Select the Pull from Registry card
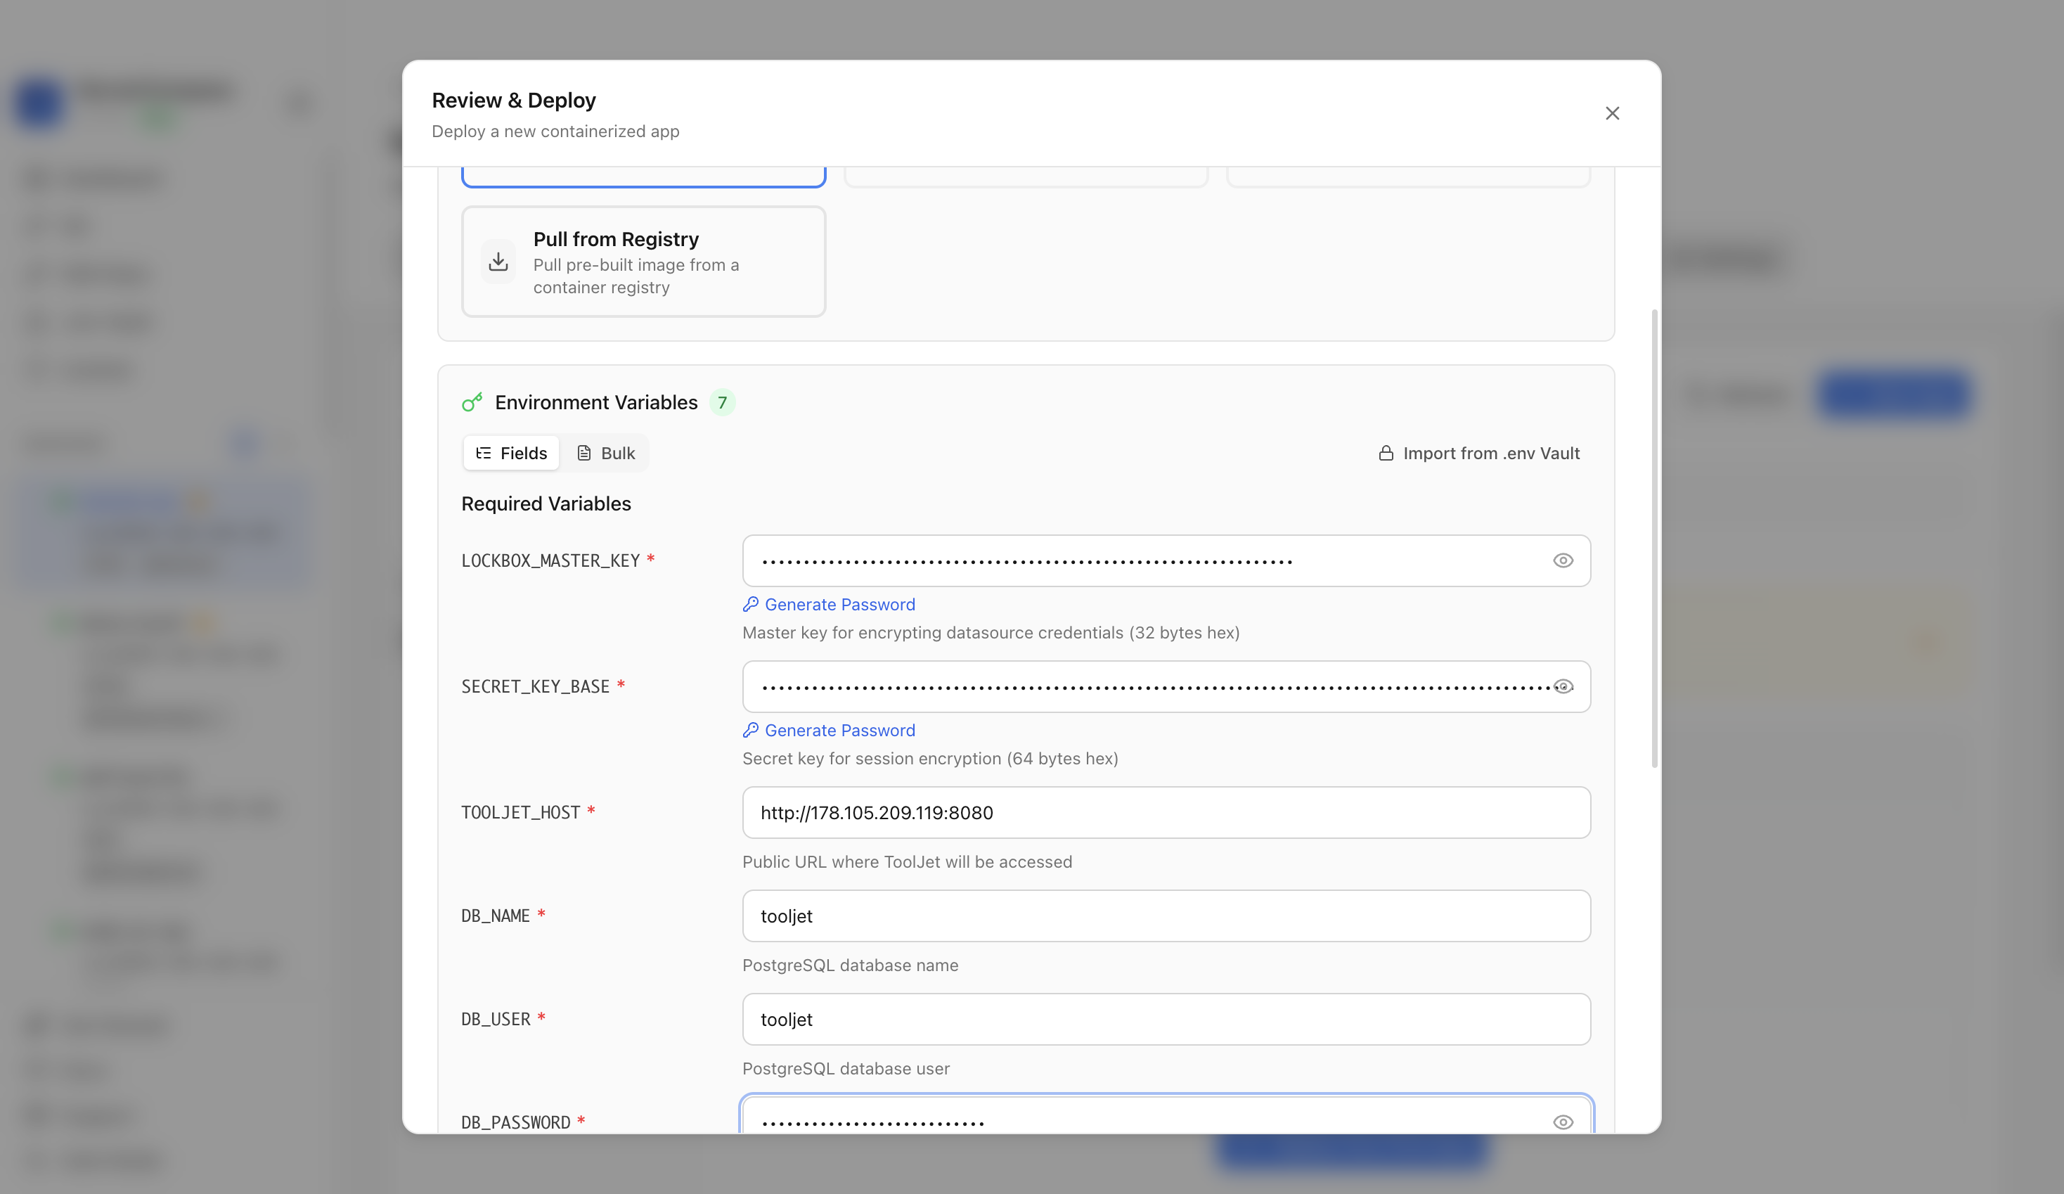2064x1194 pixels. (643, 262)
